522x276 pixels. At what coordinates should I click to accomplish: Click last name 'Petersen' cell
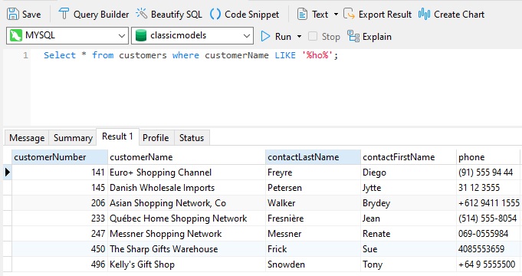313,187
